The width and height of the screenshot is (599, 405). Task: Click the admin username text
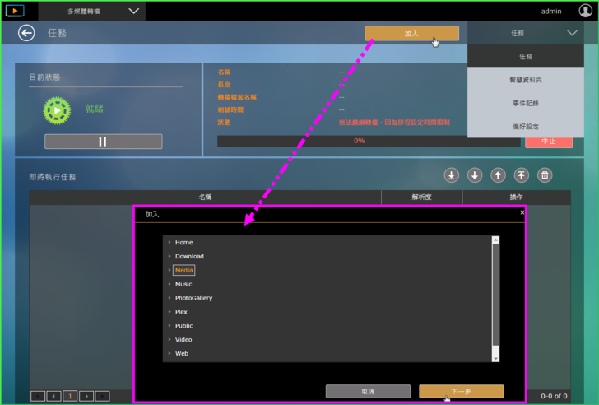(x=551, y=11)
